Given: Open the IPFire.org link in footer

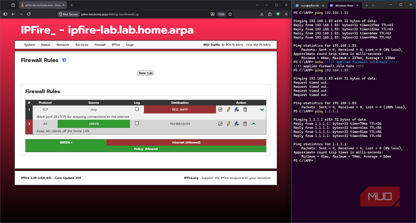Looking at the screenshot, I should coord(191,178).
